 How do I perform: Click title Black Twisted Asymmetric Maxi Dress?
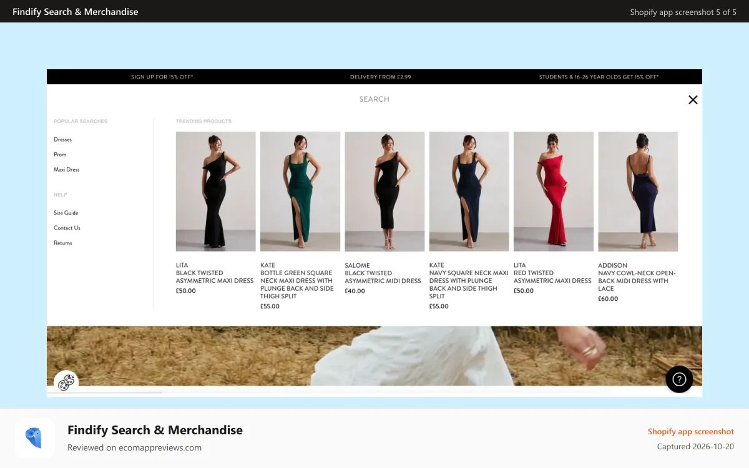[215, 277]
